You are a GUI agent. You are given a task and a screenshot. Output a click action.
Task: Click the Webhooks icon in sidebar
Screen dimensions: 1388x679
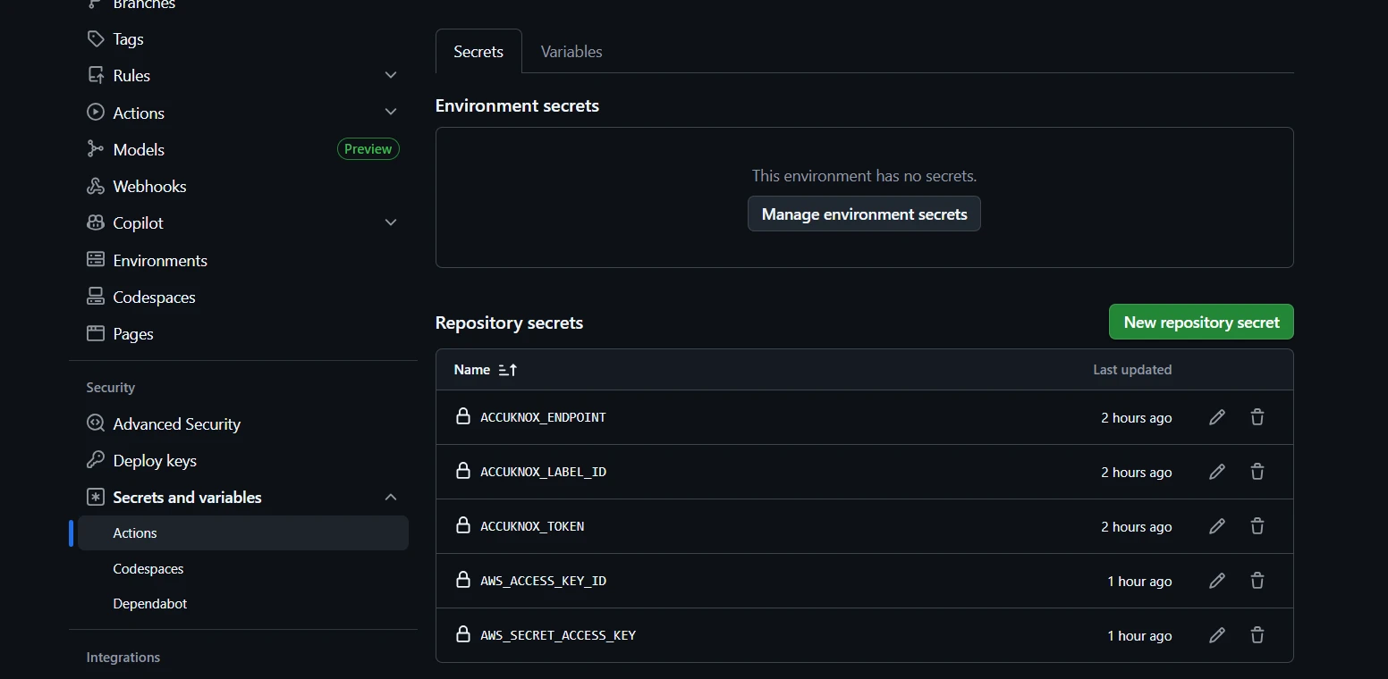click(95, 186)
